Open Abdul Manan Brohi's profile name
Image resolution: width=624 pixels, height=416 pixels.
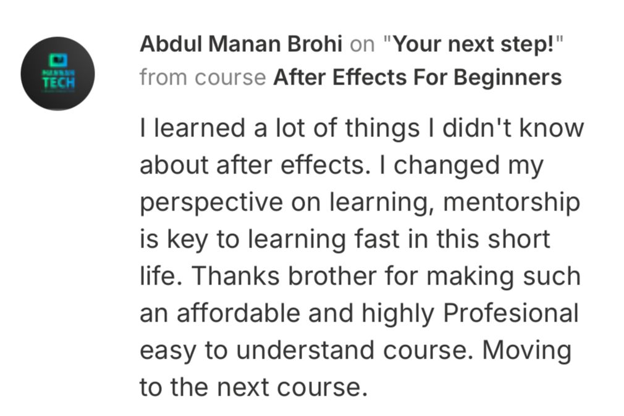(x=241, y=44)
